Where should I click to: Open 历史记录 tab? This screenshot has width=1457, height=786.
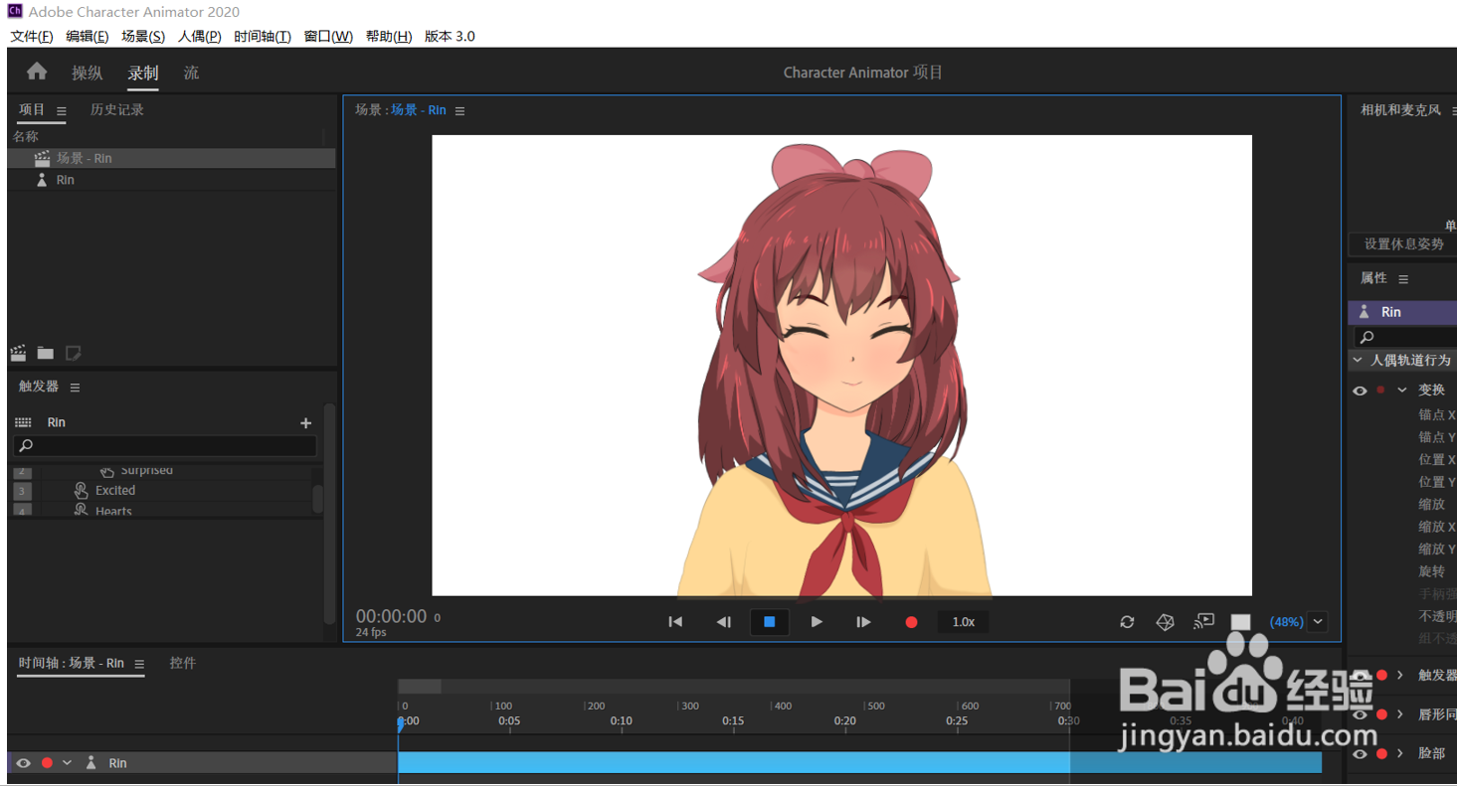117,110
